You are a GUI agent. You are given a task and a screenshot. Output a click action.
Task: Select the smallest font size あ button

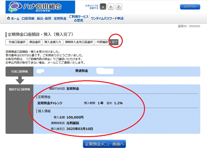coord(103,7)
